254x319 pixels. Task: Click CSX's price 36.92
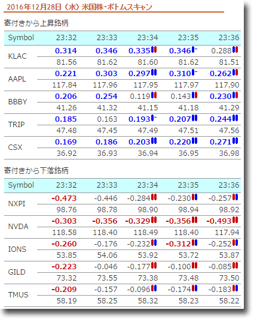(x=66, y=153)
